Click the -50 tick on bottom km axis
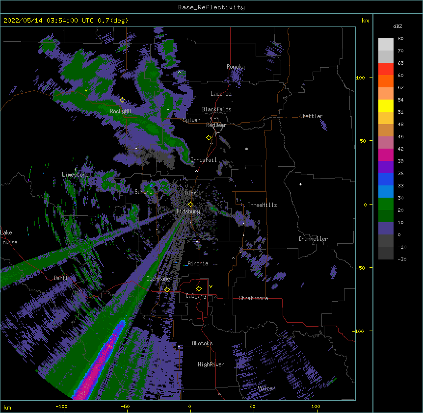 125,407
